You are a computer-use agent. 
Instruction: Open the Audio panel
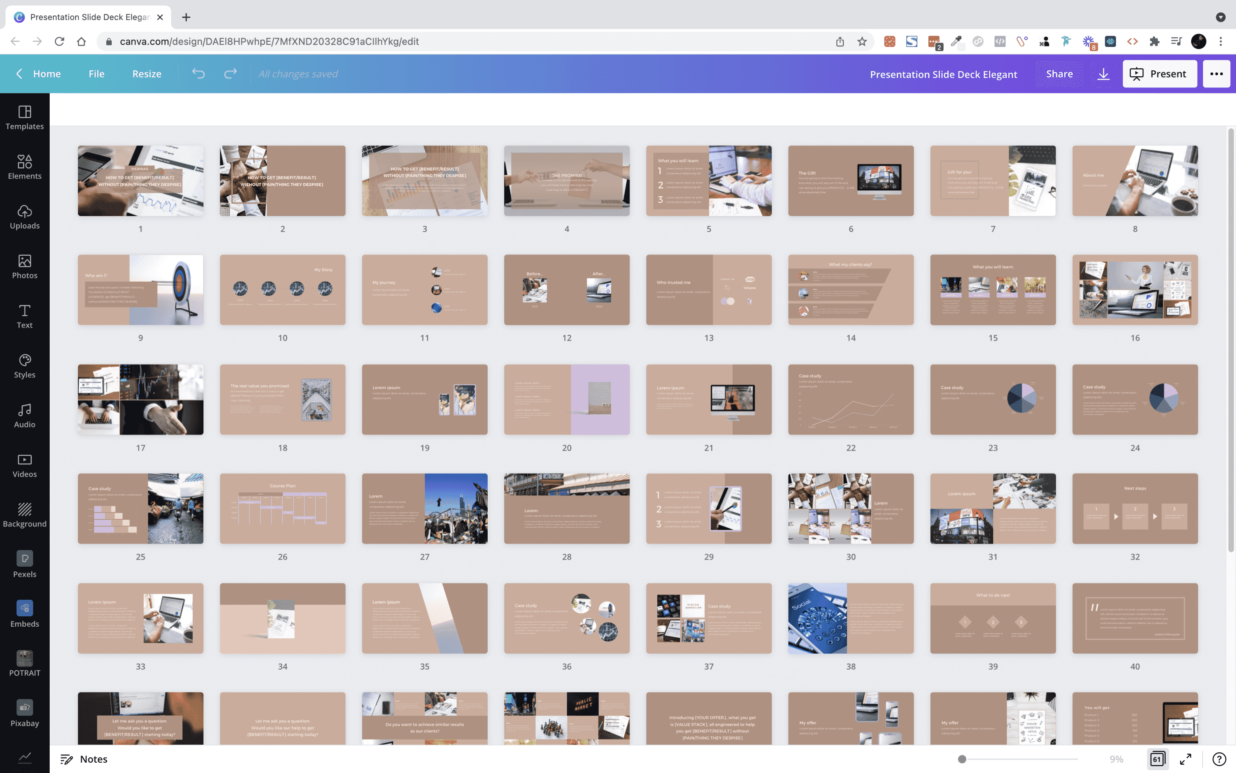click(25, 416)
